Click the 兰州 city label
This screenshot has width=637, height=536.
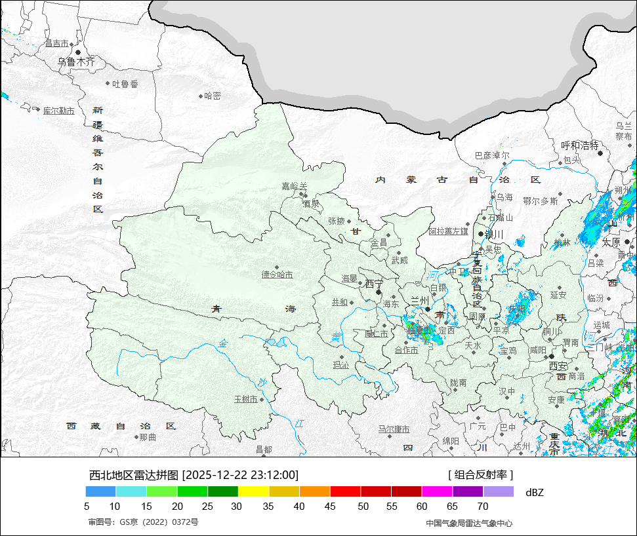click(420, 301)
